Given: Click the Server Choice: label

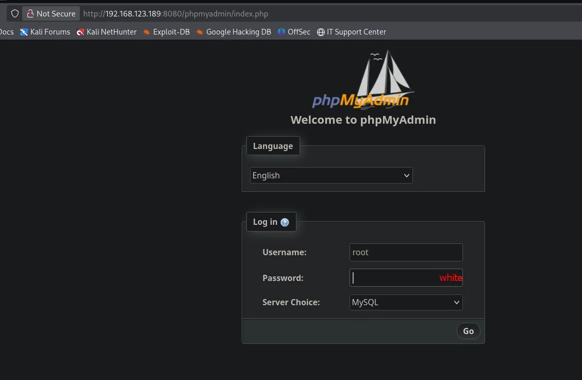Looking at the screenshot, I should tap(291, 302).
